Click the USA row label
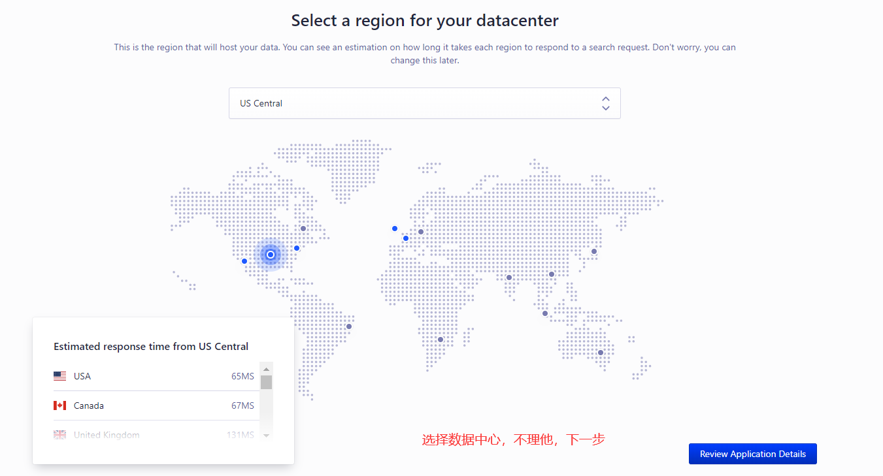Image resolution: width=883 pixels, height=476 pixels. [x=82, y=376]
